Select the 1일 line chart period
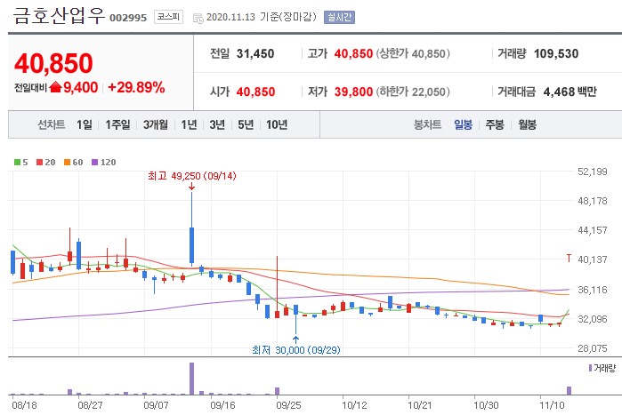The image size is (622, 415). pos(85,124)
